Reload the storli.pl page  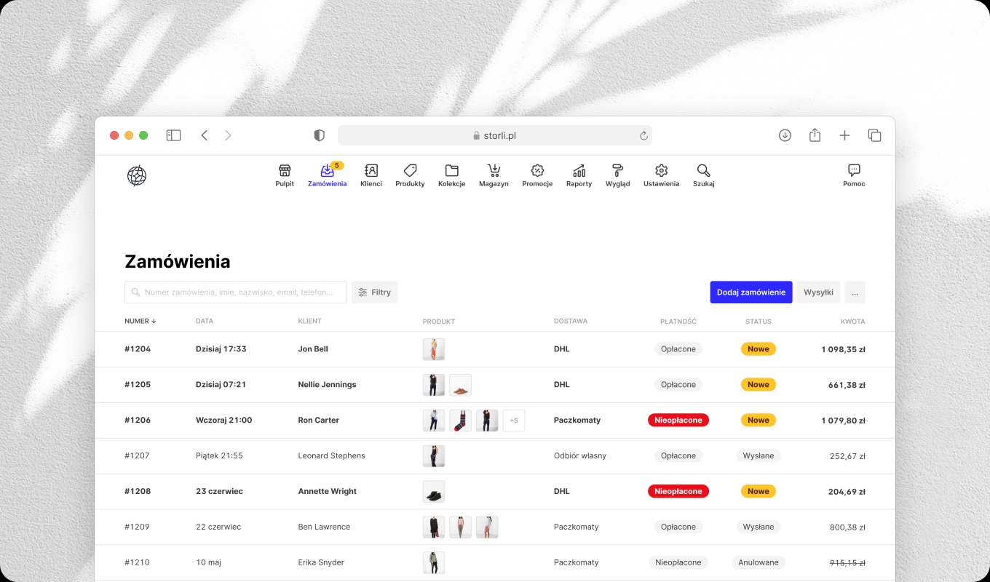click(x=643, y=135)
